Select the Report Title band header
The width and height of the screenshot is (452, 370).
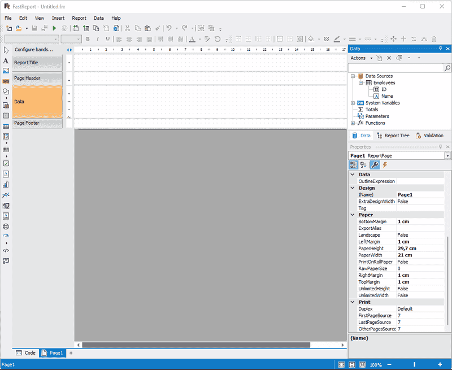37,63
